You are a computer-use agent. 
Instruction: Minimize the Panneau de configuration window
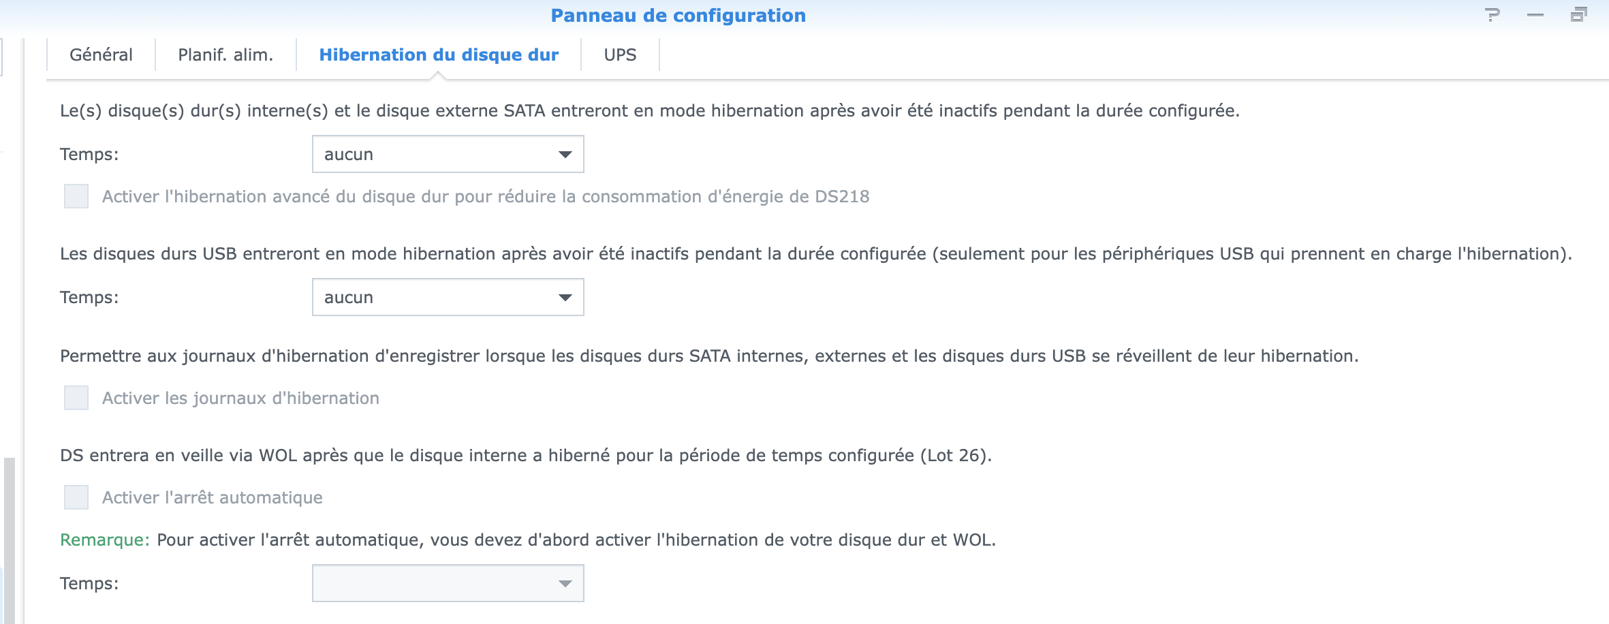tap(1535, 15)
